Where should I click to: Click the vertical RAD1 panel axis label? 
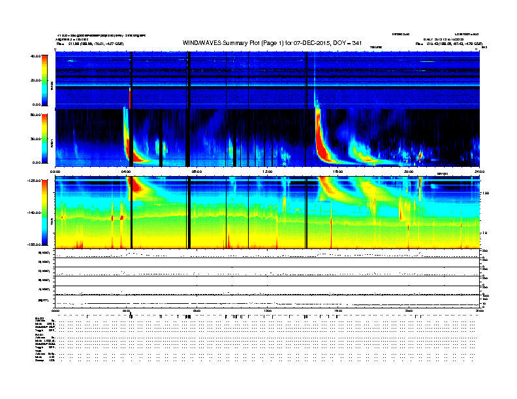[x=52, y=143]
